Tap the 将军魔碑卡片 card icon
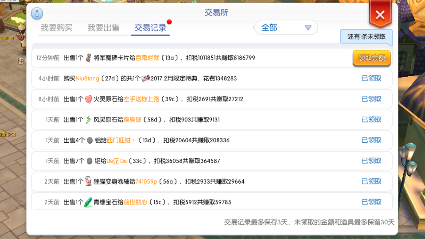425x239 pixels. (88, 58)
